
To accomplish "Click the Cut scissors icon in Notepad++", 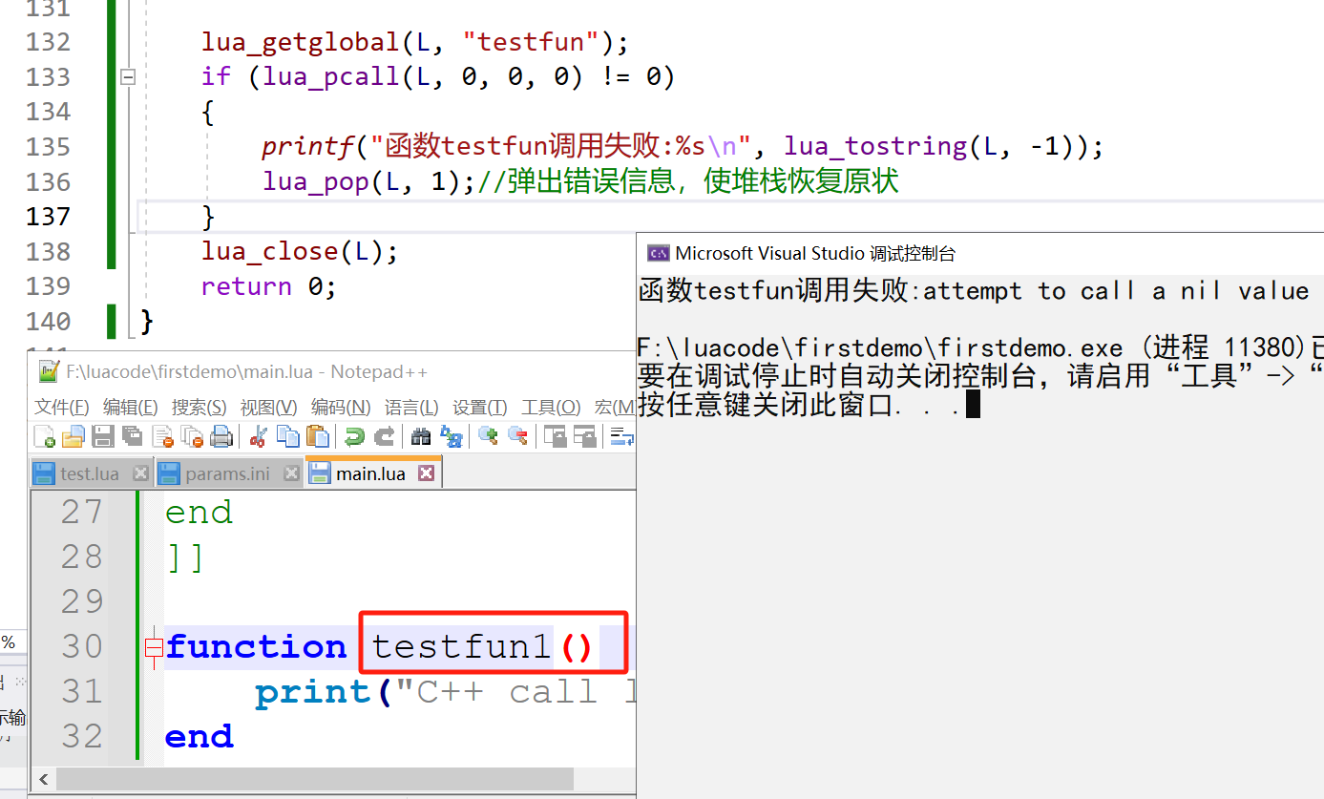I will coord(258,436).
